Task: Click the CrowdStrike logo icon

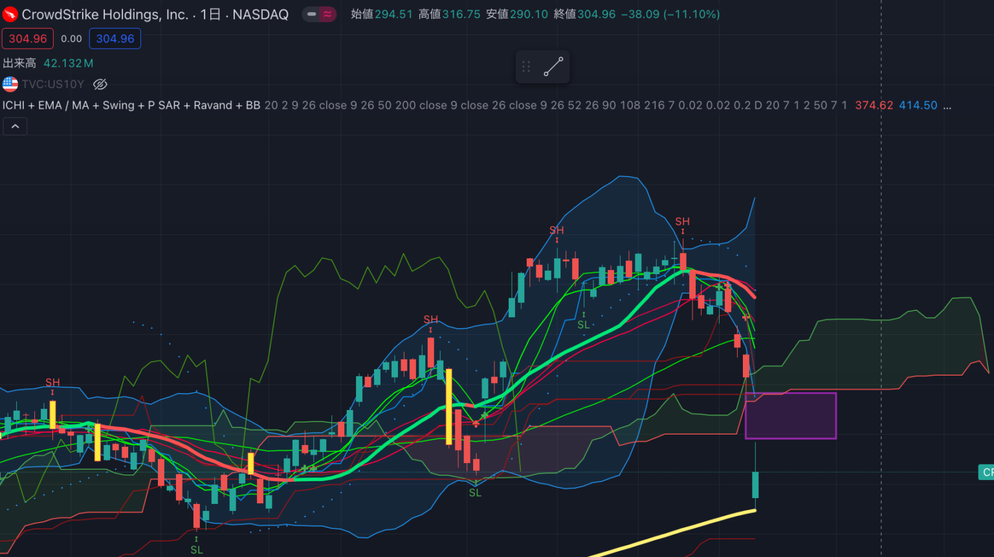Action: 10,14
